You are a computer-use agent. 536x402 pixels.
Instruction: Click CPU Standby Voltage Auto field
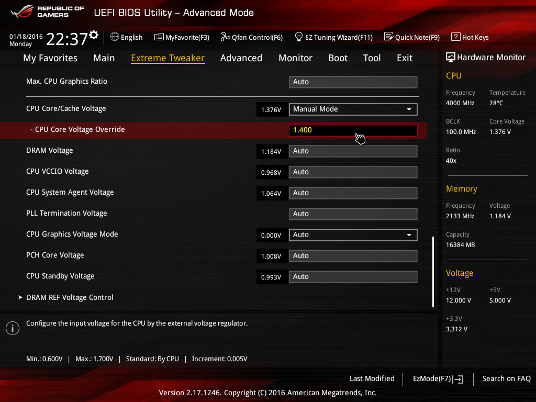[x=353, y=276]
